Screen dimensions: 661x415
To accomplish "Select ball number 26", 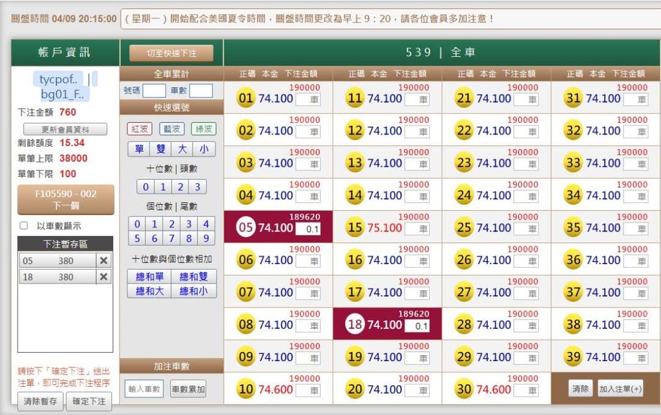I will [464, 260].
